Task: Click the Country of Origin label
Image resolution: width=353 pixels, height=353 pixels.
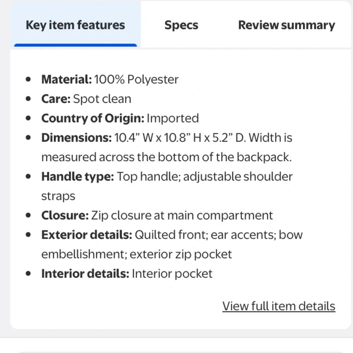Action: click(x=92, y=118)
